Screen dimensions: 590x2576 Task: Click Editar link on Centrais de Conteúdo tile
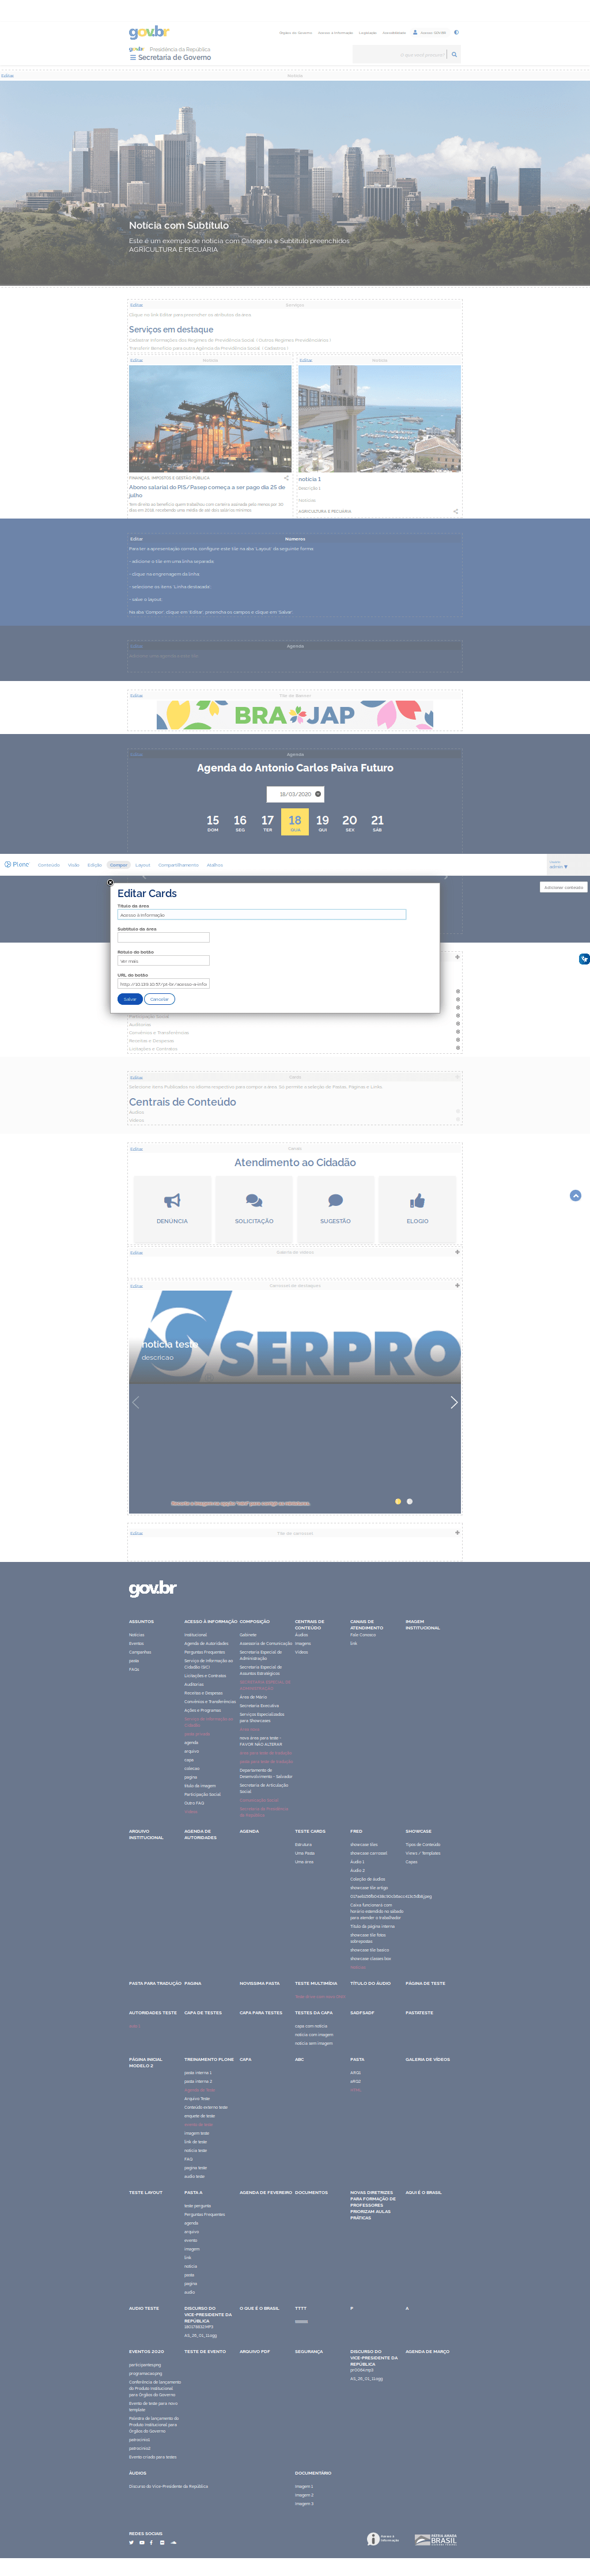[x=136, y=1078]
